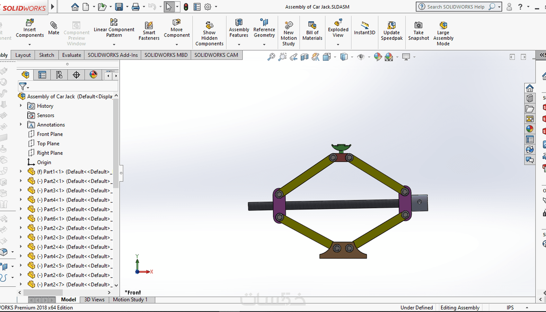Open Linear Component Pattern tool

[114, 28]
